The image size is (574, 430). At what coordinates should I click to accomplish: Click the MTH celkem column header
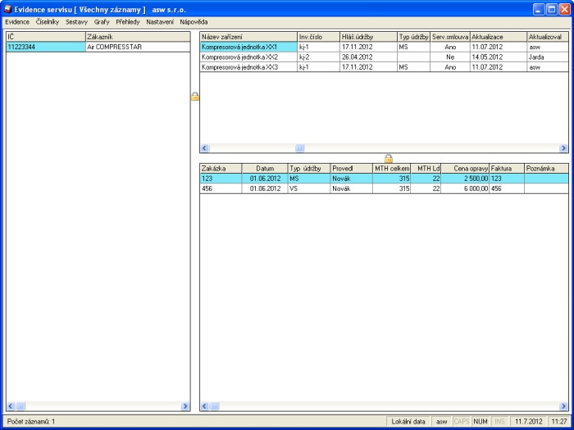392,169
